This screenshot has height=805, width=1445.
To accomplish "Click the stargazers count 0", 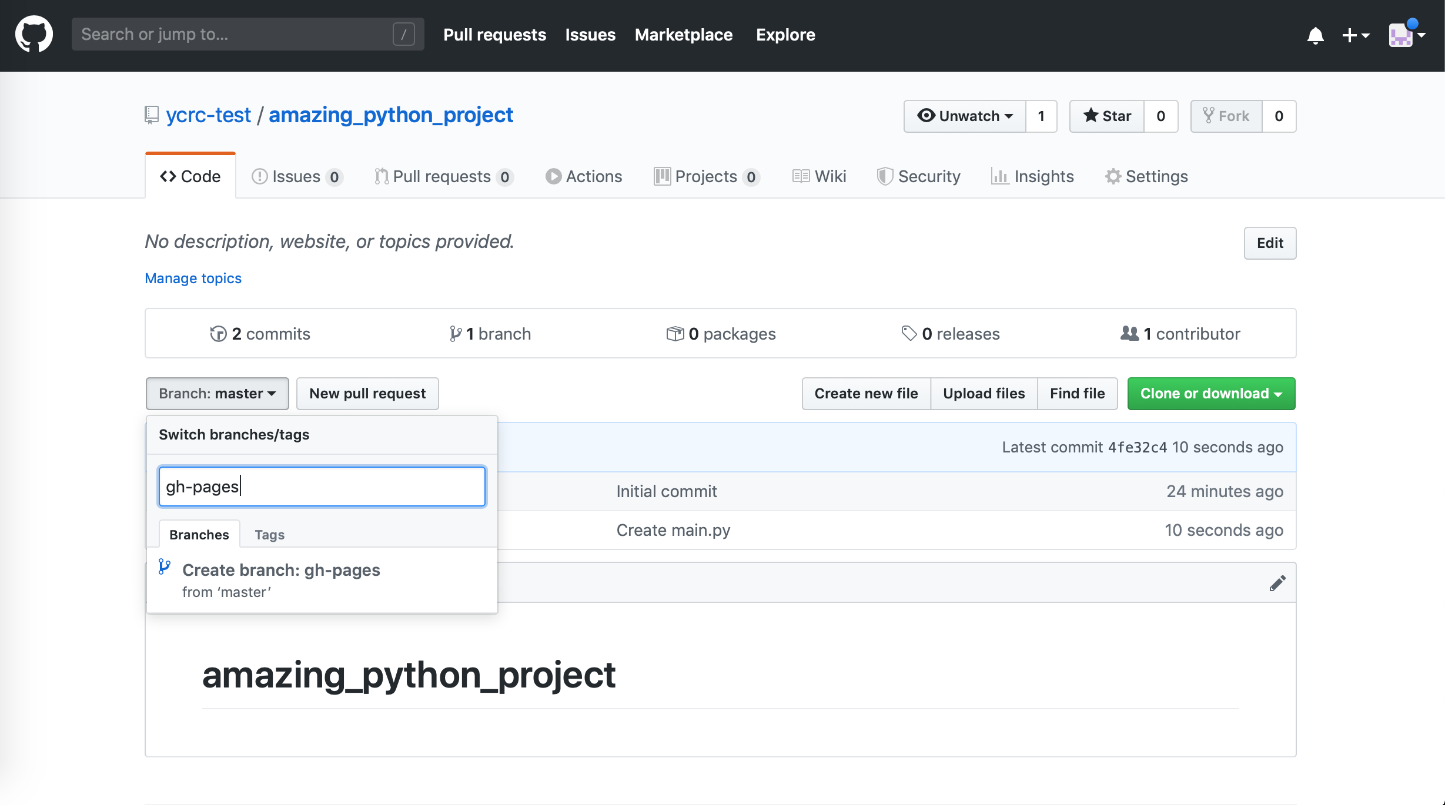I will tap(1160, 116).
